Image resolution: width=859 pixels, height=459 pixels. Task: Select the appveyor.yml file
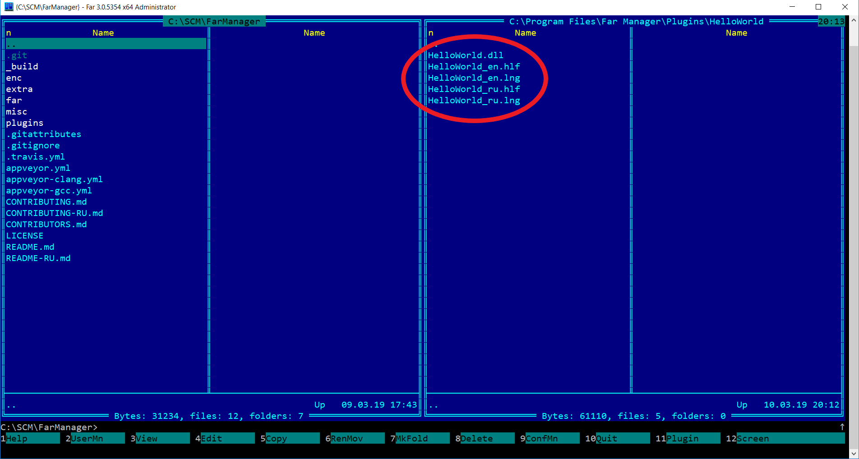(x=38, y=168)
